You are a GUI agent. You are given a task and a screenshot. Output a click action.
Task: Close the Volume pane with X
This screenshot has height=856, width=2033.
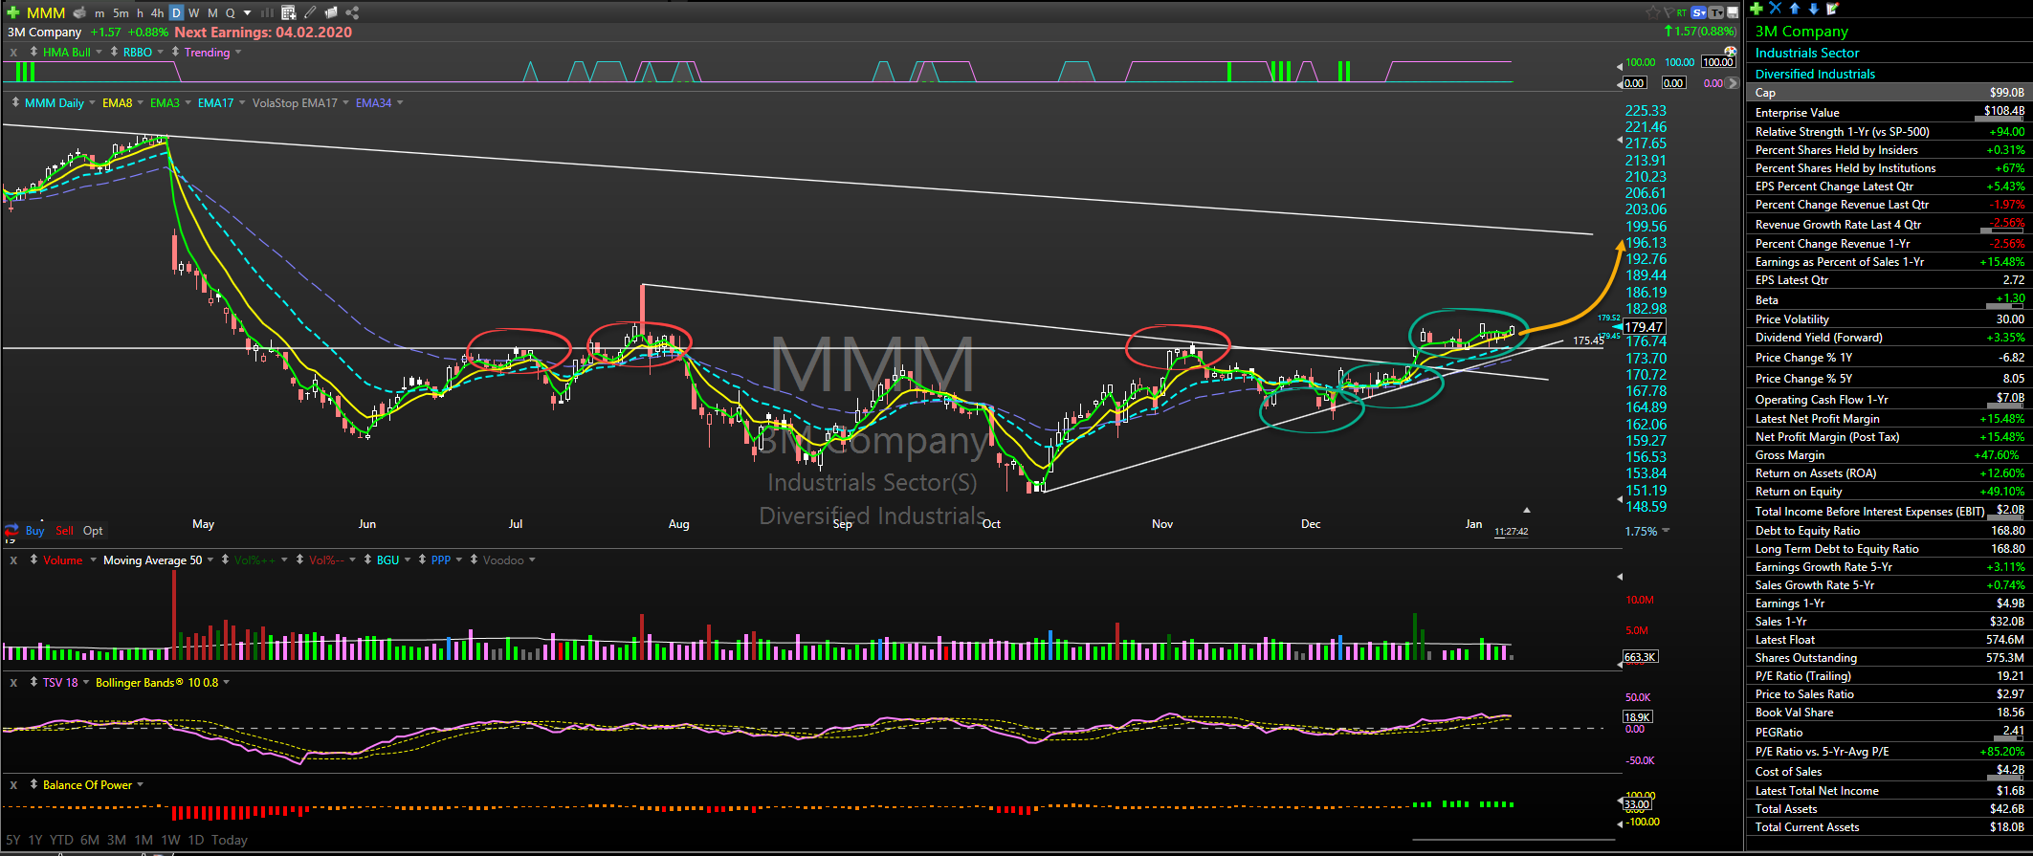tap(13, 560)
